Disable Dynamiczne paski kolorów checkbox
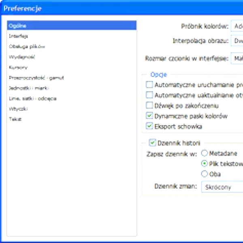This screenshot has width=243, height=243. (149, 116)
